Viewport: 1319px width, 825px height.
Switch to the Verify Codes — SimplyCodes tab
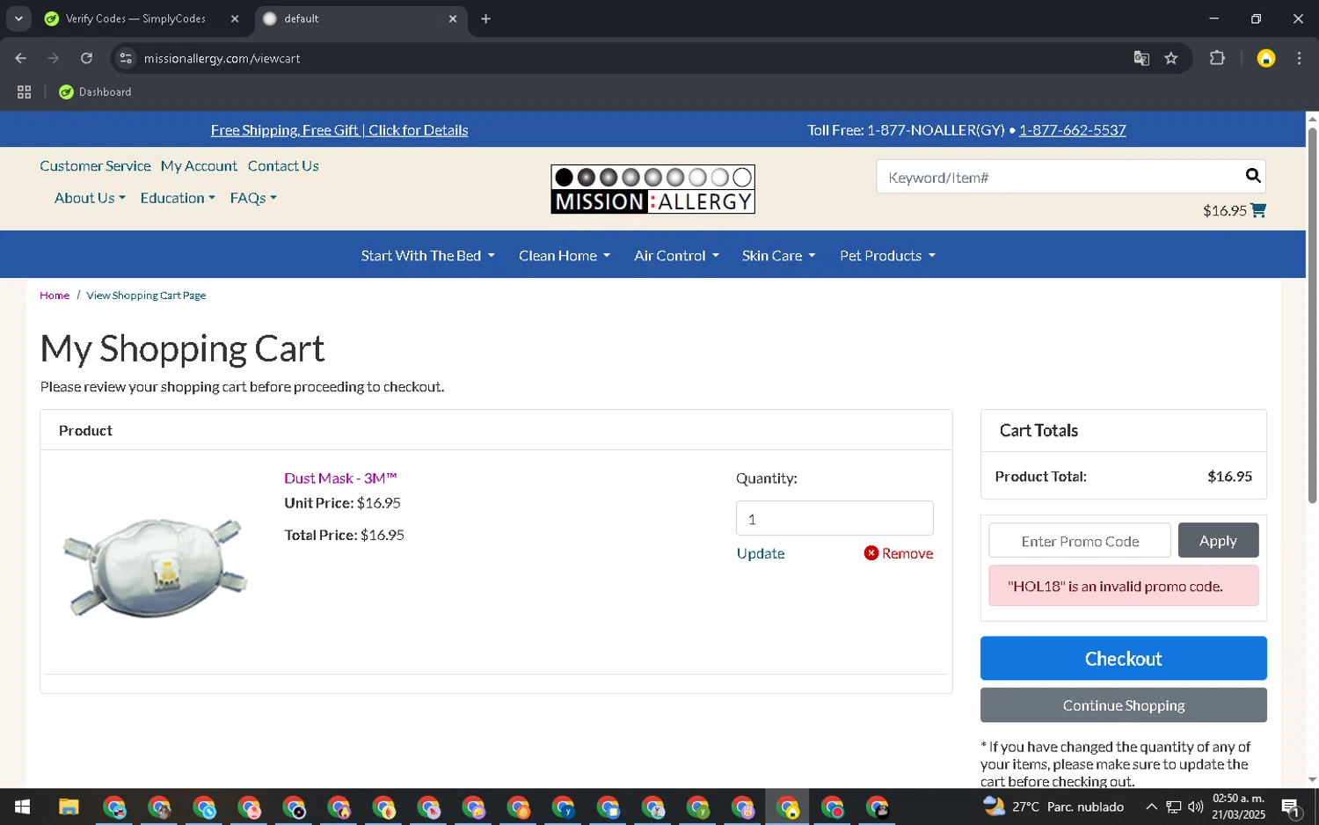click(135, 18)
